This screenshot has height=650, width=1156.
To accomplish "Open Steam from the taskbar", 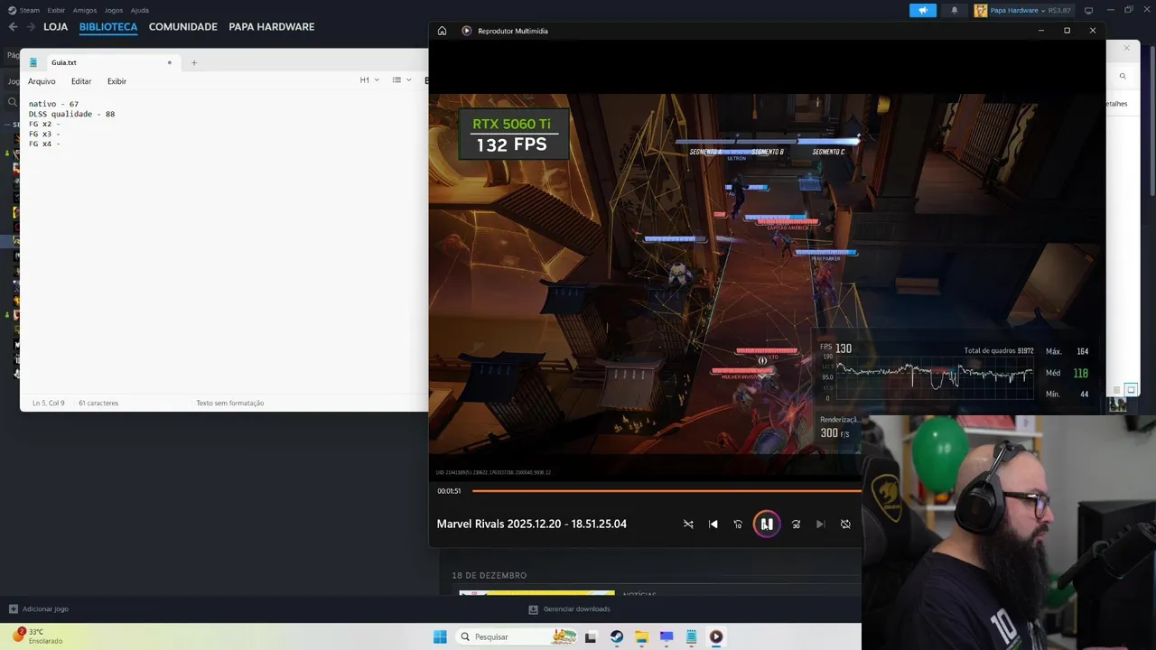I will pos(616,636).
